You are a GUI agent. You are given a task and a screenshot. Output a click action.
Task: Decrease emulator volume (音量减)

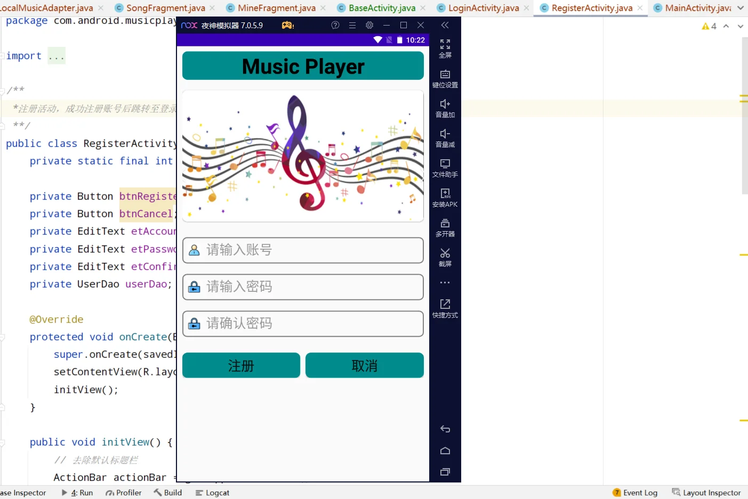pos(445,138)
